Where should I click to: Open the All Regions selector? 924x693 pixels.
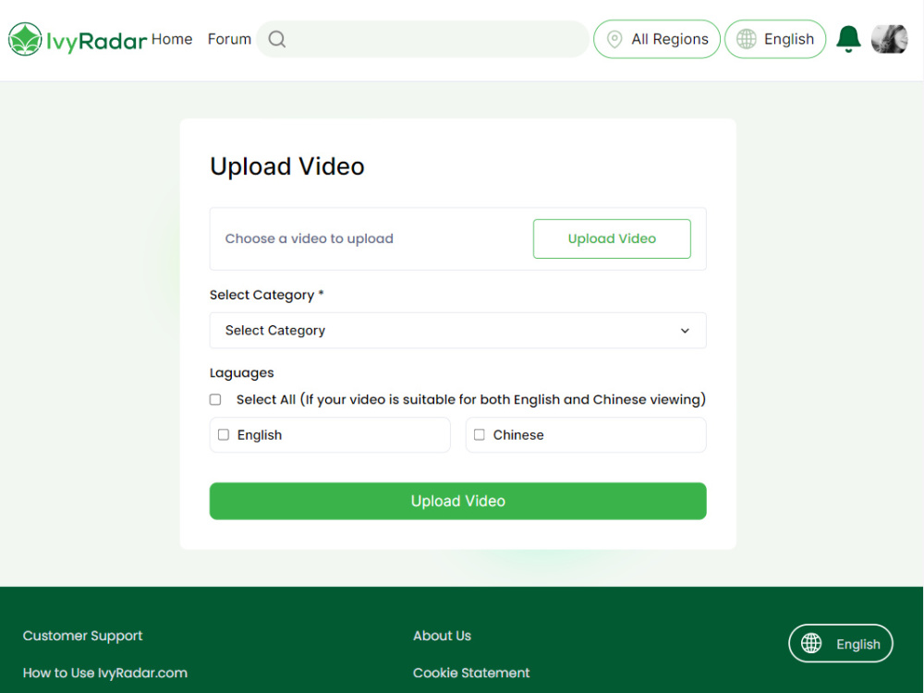[656, 40]
